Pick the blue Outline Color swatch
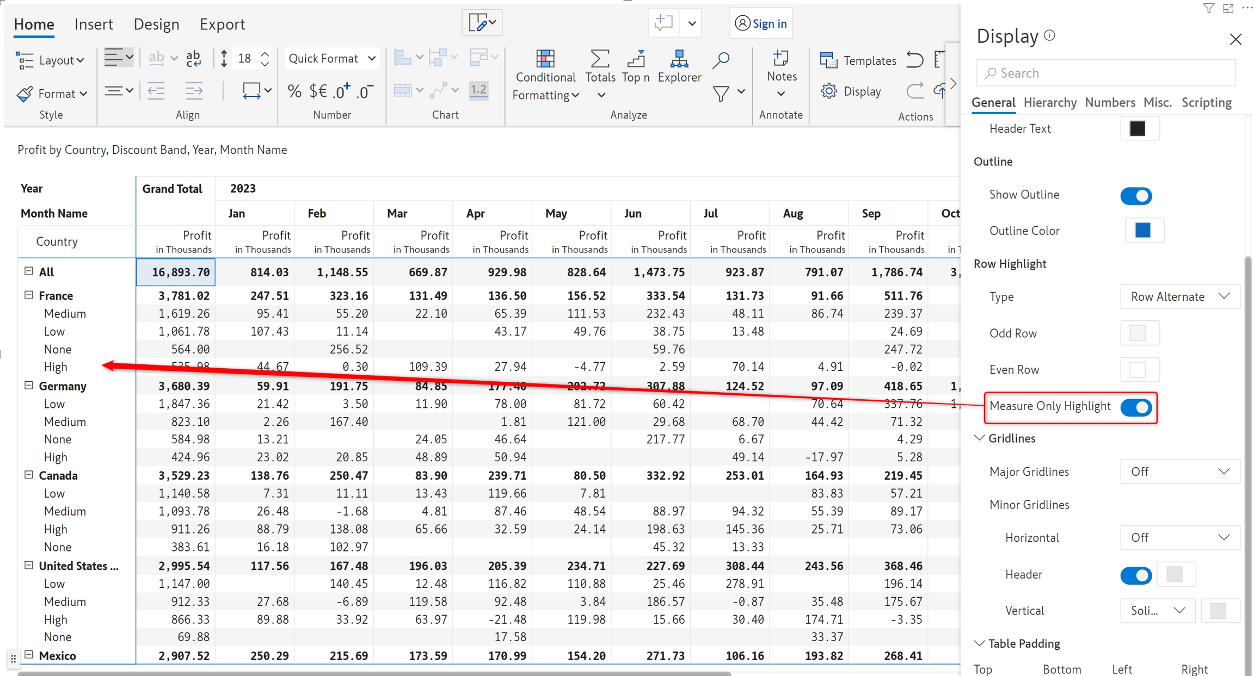Image resolution: width=1254 pixels, height=676 pixels. click(x=1142, y=230)
